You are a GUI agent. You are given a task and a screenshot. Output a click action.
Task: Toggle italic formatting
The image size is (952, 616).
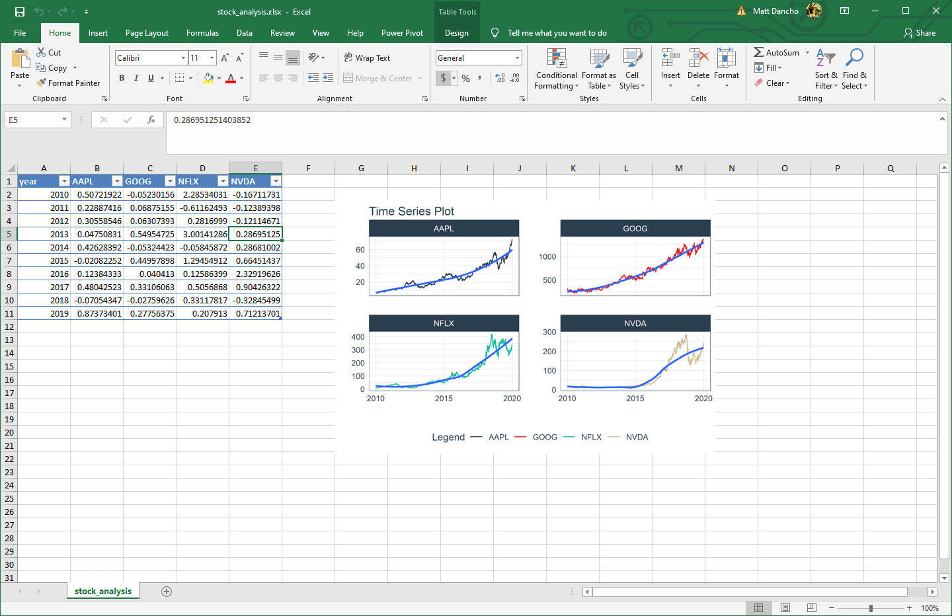(136, 78)
